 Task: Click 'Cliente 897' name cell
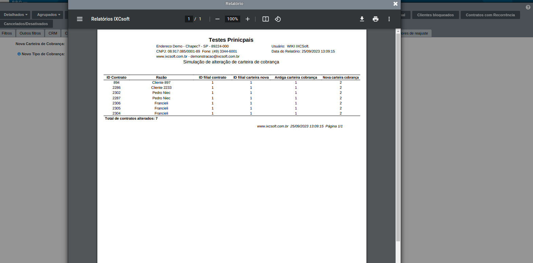tap(161, 83)
